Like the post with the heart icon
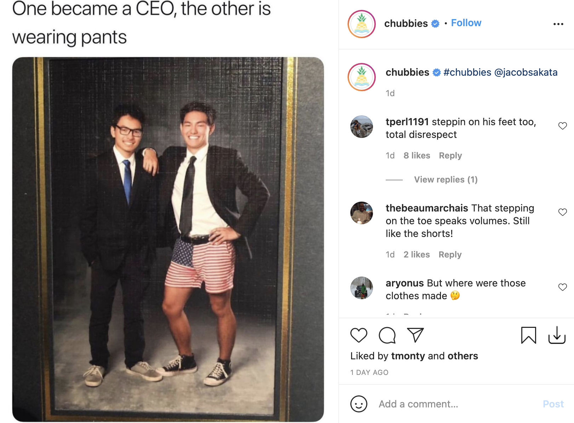The height and width of the screenshot is (423, 574). tap(358, 335)
